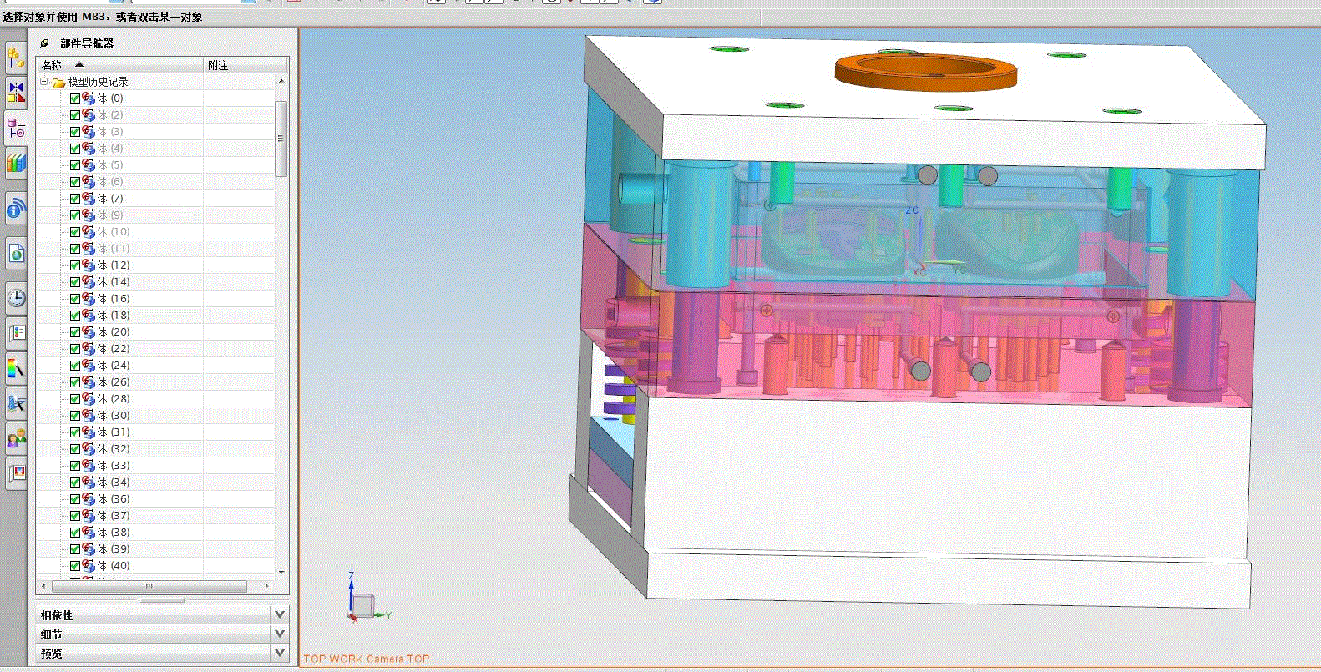
Task: Click the body feature icon for 体 (12)
Action: [x=89, y=265]
